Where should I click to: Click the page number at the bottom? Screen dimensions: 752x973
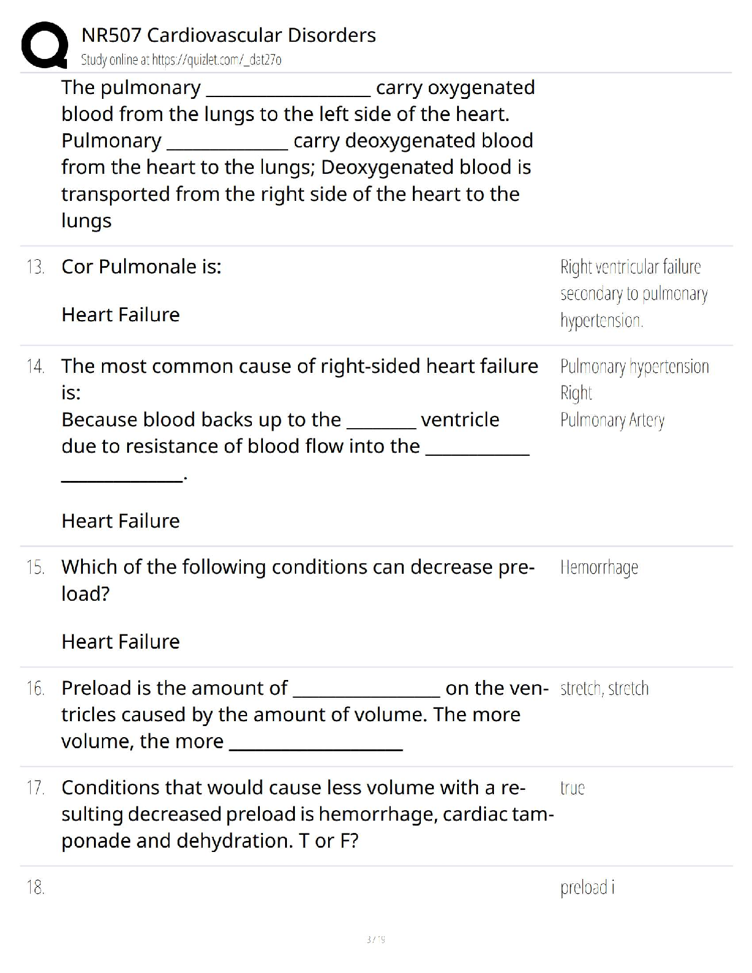[375, 939]
